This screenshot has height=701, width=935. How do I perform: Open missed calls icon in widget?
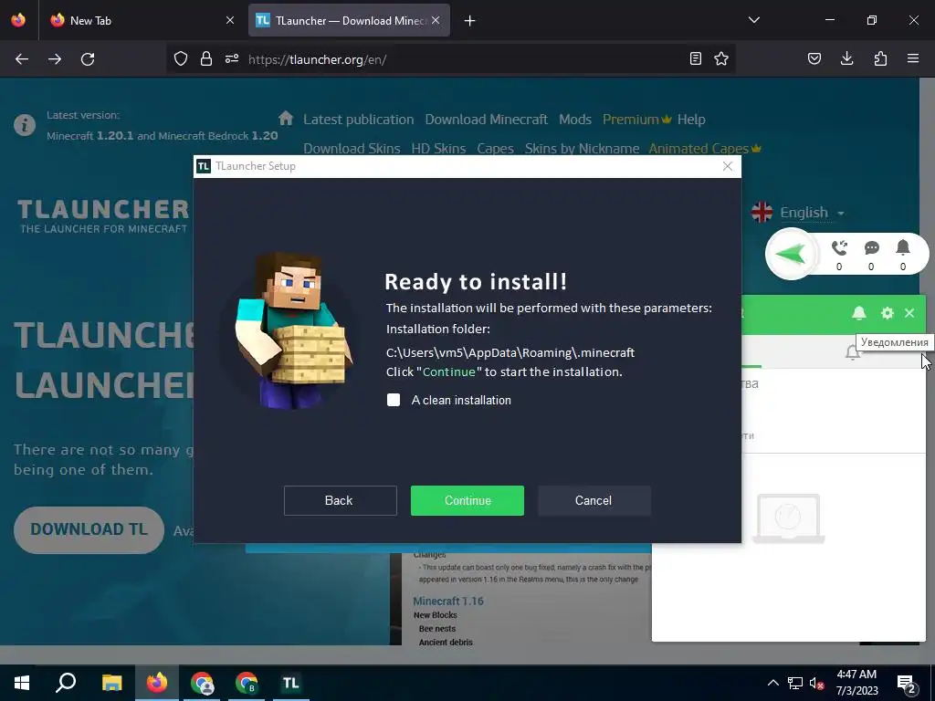click(839, 248)
